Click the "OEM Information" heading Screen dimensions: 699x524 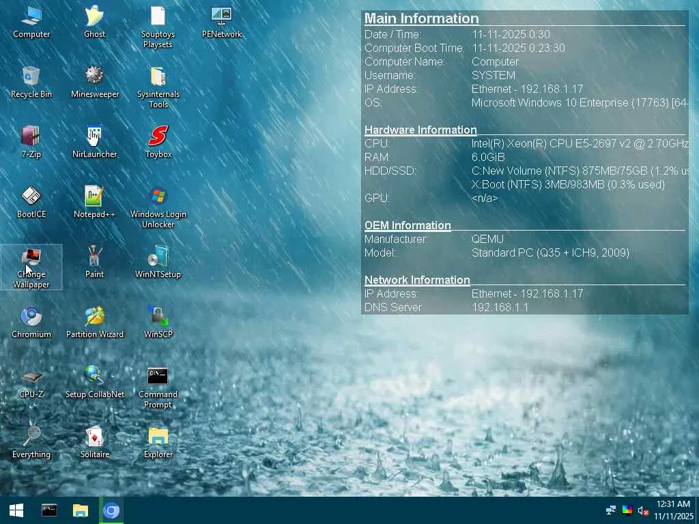408,225
